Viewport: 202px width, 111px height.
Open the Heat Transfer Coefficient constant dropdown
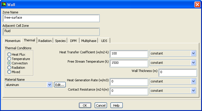click(x=173, y=53)
